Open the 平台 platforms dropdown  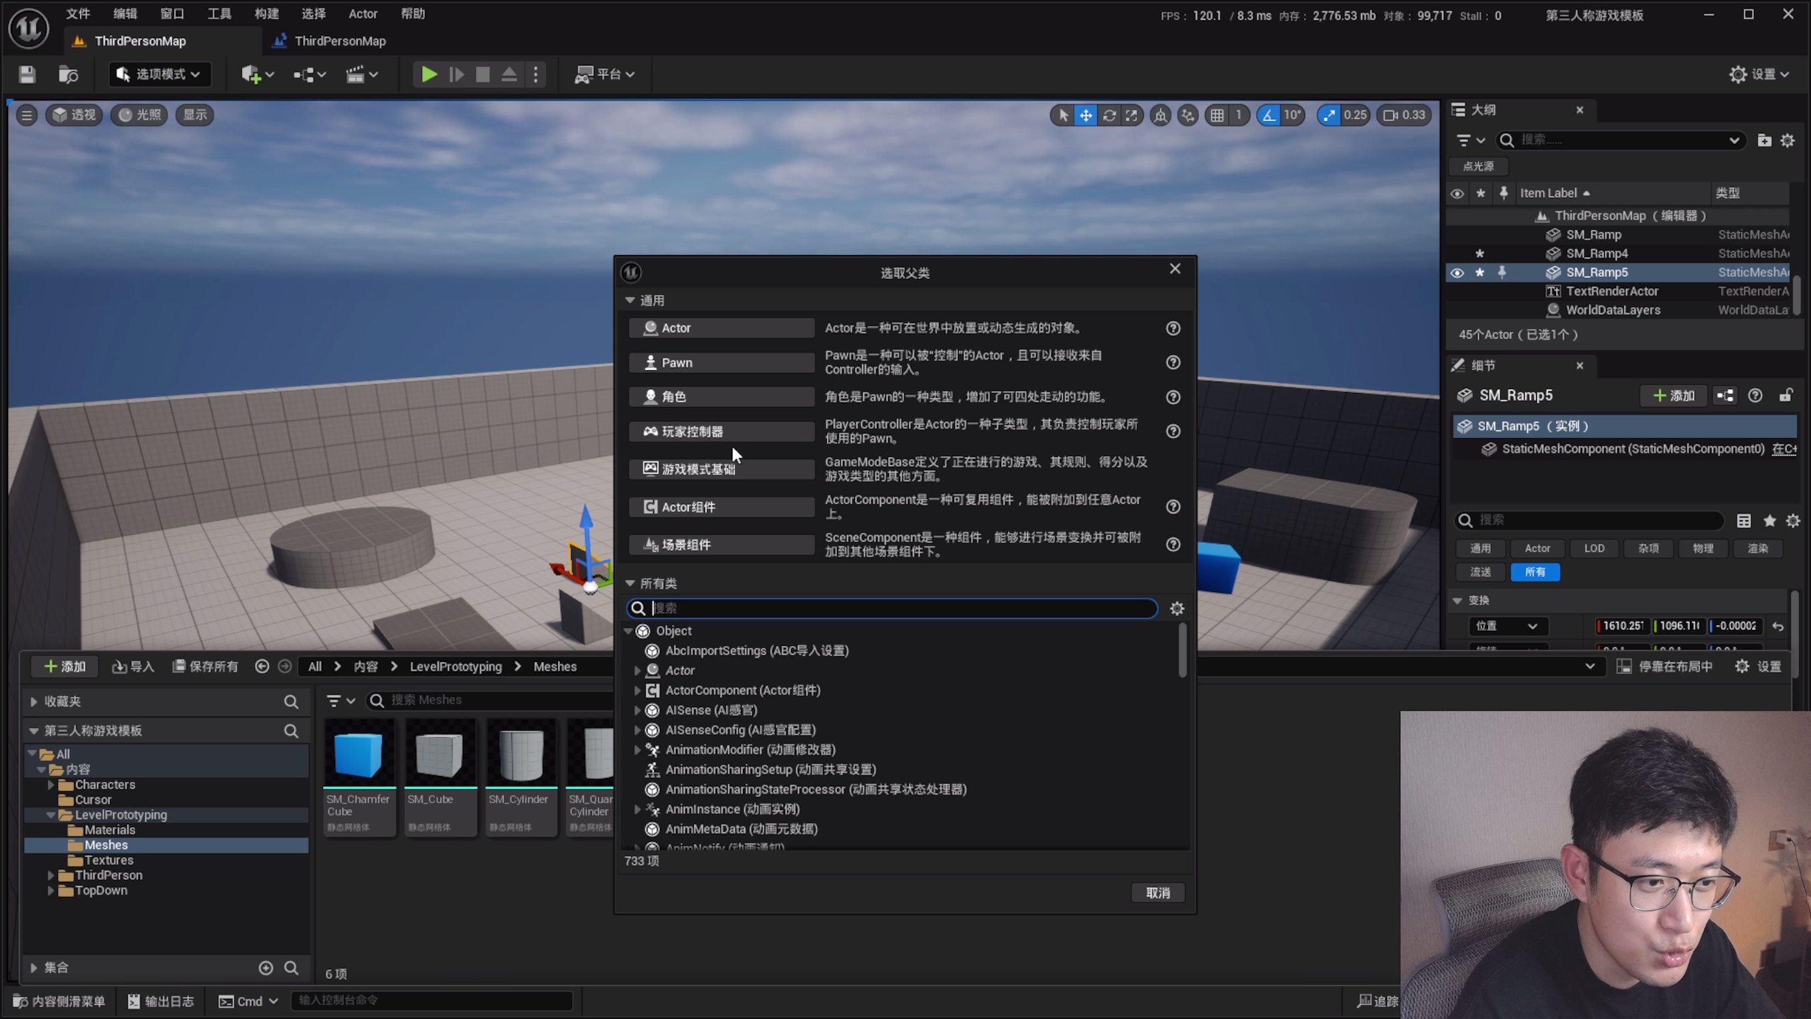[605, 75]
